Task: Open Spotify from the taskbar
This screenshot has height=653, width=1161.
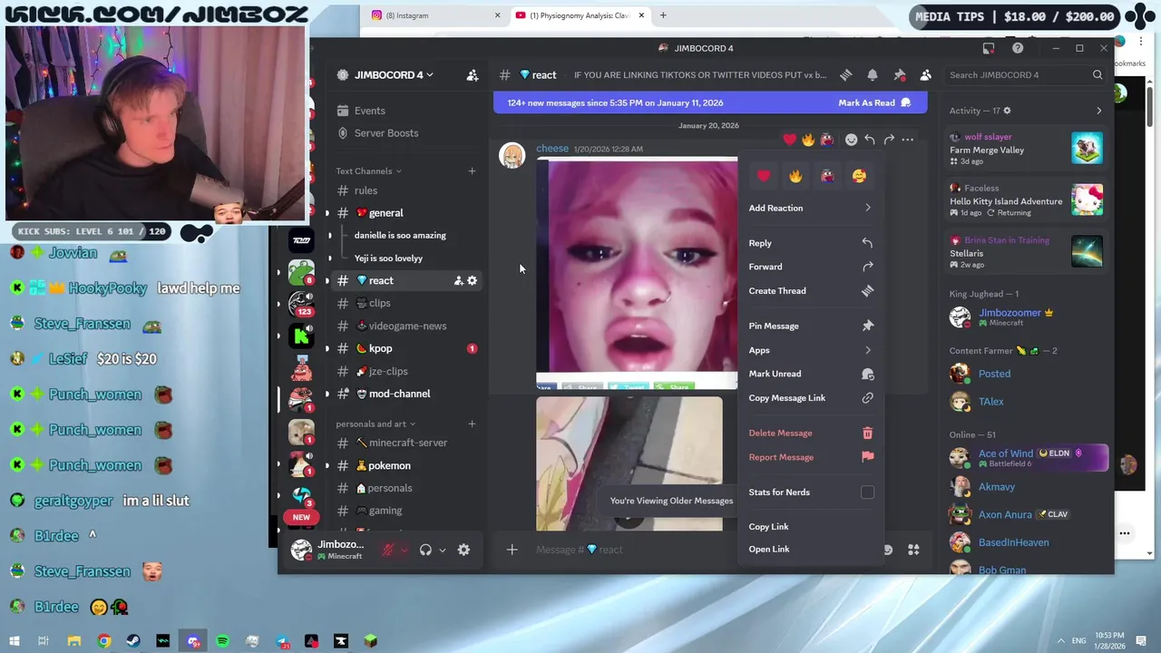Action: point(222,641)
